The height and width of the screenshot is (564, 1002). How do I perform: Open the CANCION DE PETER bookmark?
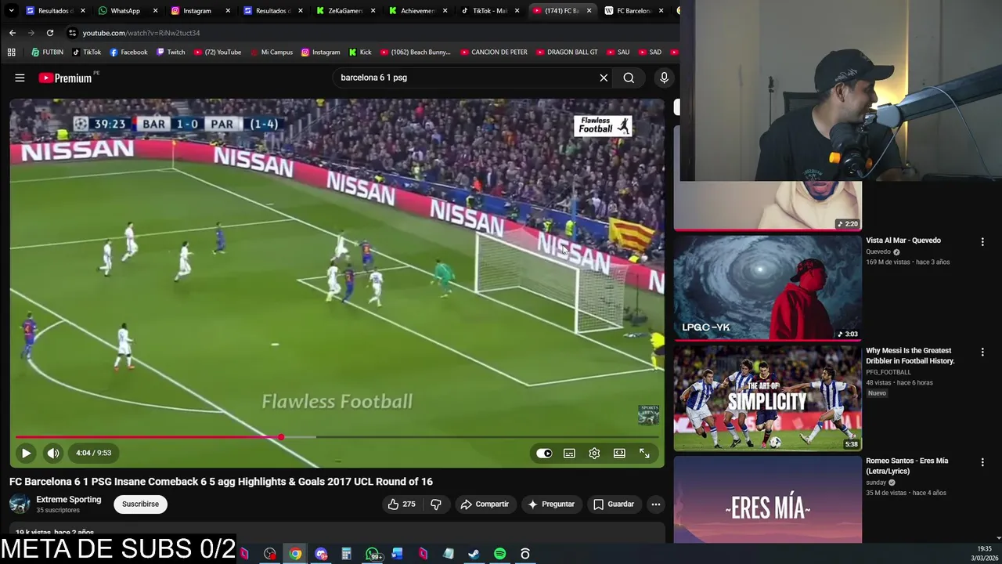pos(493,52)
